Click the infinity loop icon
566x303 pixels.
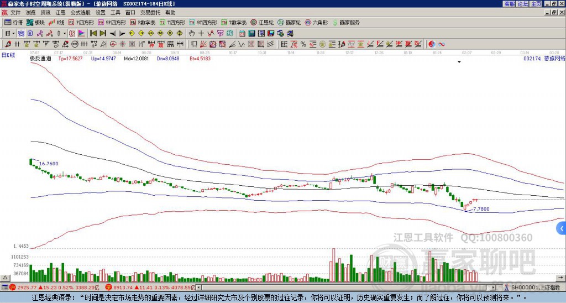click(442, 44)
